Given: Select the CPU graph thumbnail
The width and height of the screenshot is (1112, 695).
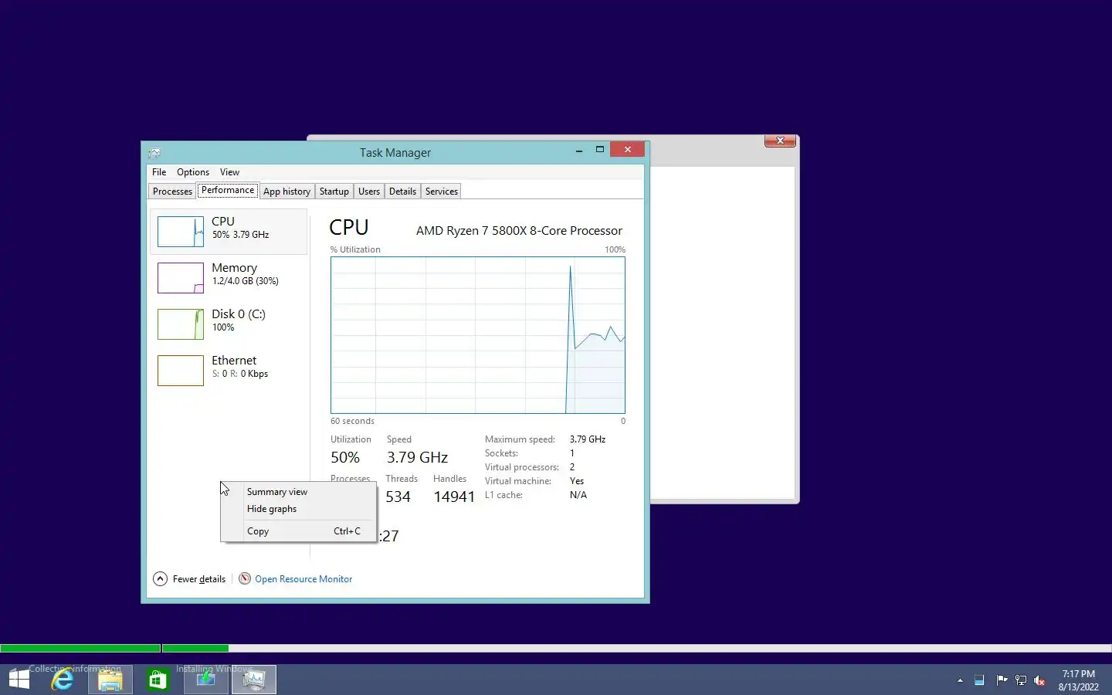Looking at the screenshot, I should point(181,232).
